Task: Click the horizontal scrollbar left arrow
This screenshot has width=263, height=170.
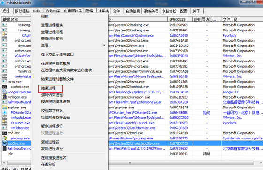Action: coord(4,162)
